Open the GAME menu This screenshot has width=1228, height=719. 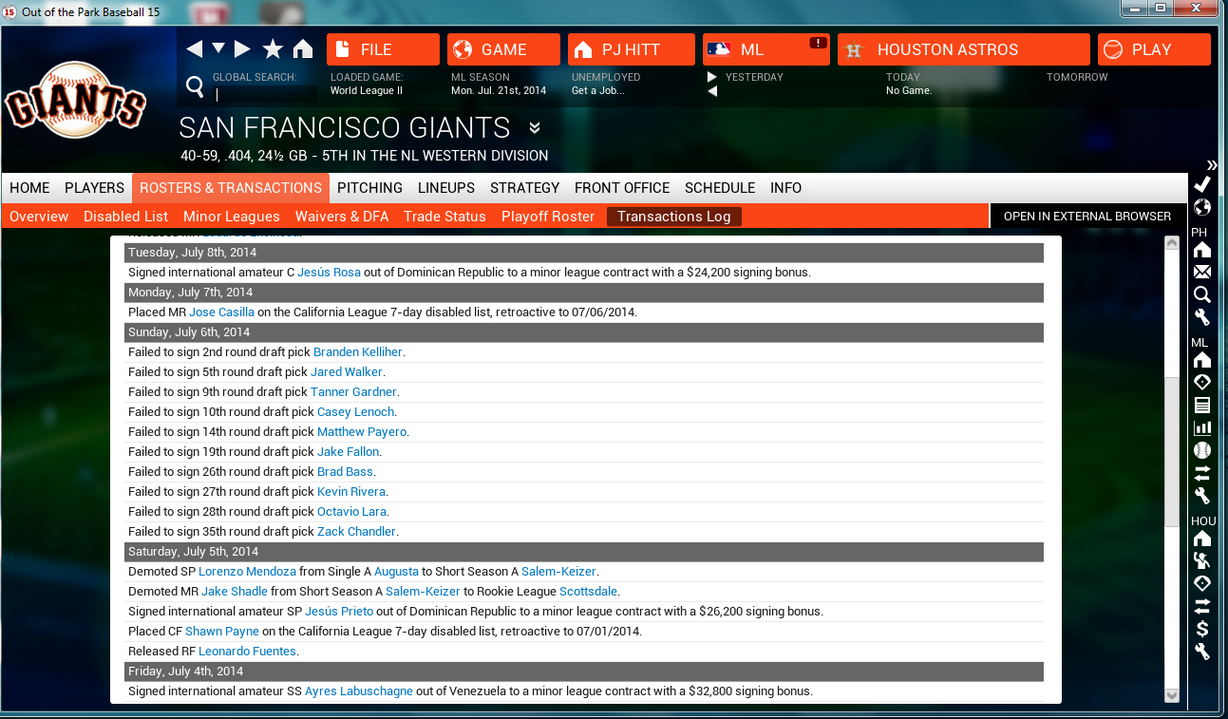click(x=503, y=49)
